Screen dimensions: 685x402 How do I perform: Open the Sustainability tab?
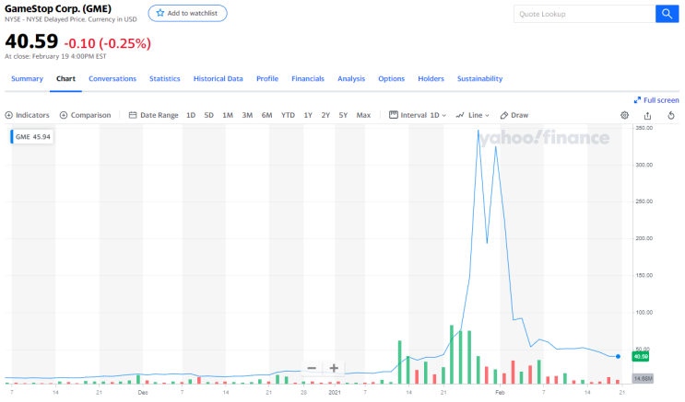[479, 79]
